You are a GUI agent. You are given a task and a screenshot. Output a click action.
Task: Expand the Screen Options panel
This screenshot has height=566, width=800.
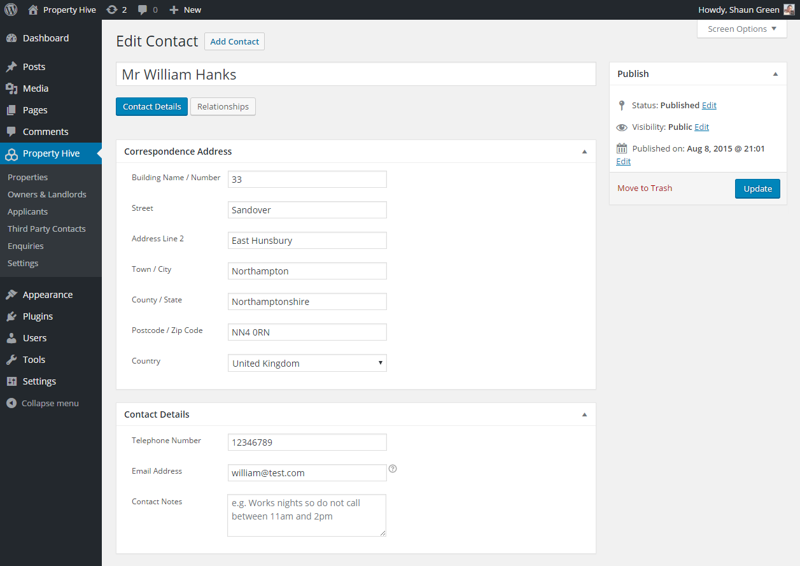point(742,29)
